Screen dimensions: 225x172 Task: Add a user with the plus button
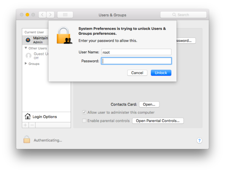pyautogui.click(x=25, y=125)
